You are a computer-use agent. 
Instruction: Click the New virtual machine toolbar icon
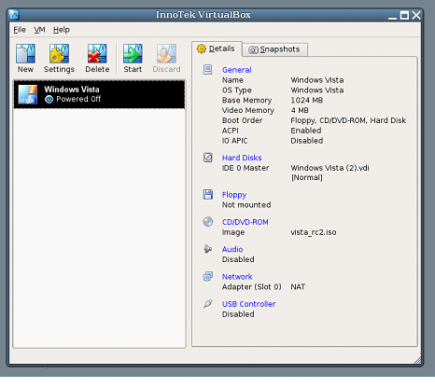pyautogui.click(x=25, y=53)
